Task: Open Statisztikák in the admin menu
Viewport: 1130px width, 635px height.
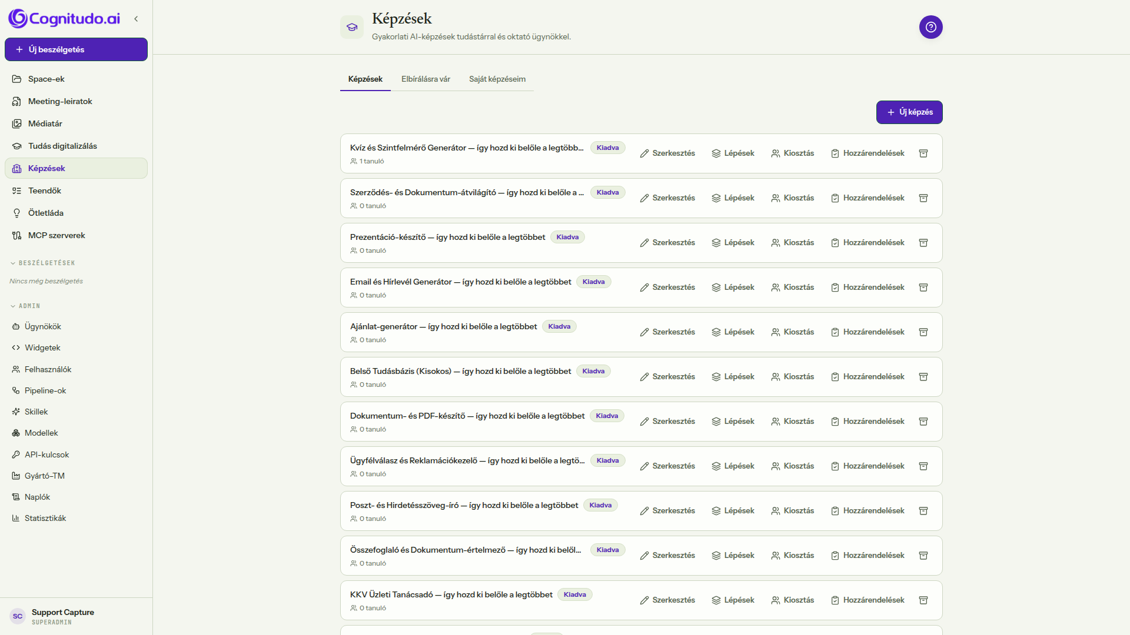Action: click(x=76, y=518)
